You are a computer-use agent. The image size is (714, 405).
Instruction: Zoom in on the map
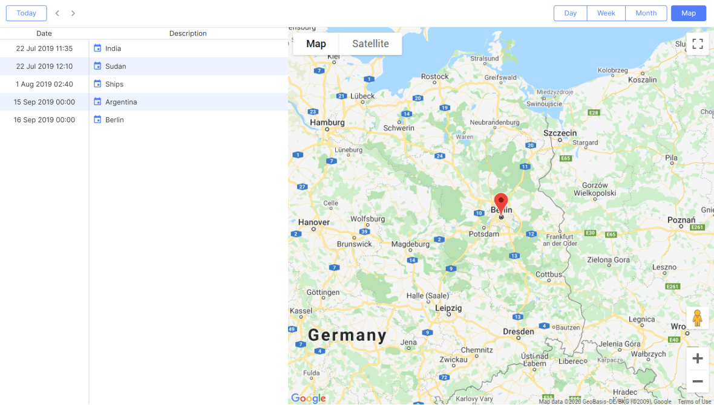click(697, 358)
